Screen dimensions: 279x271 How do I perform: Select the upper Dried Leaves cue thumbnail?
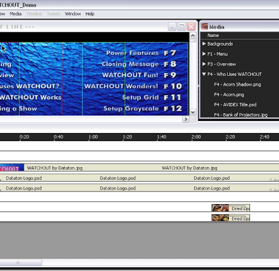click(x=221, y=208)
